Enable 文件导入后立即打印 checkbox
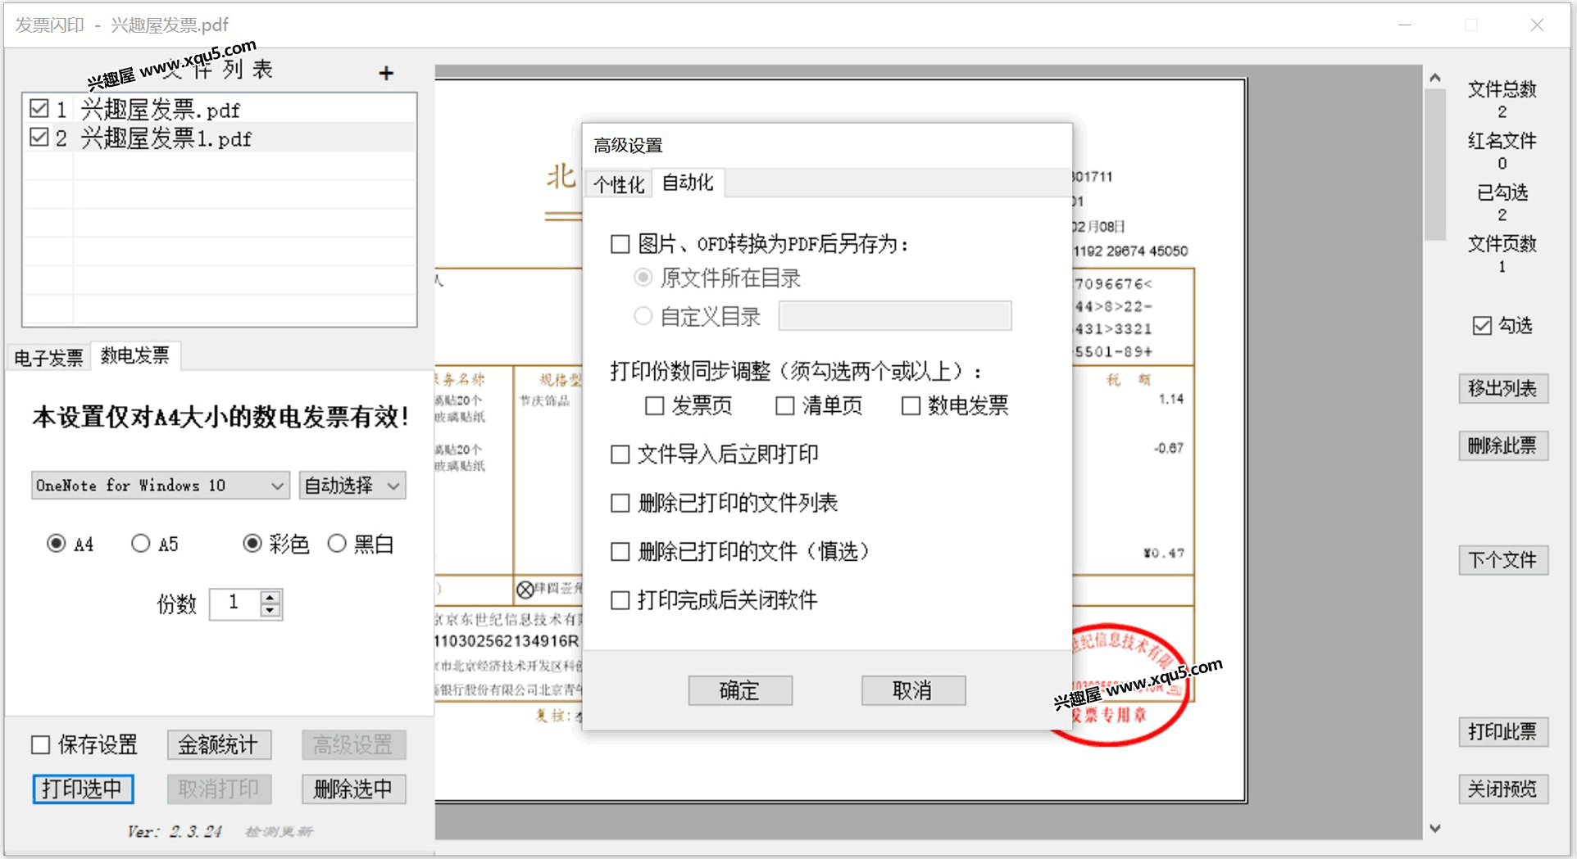1577x859 pixels. pos(620,454)
